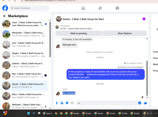Click chat scrollbar up arrow
Viewport: 158px width, 117px height.
[x=147, y=39]
